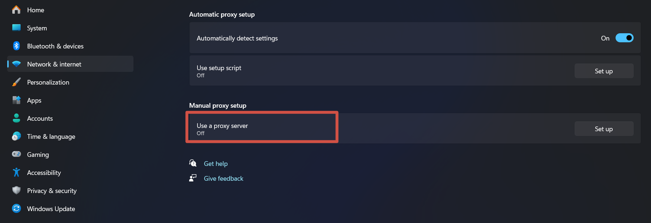
Task: Click the Accessibility figure icon
Action: pyautogui.click(x=16, y=172)
